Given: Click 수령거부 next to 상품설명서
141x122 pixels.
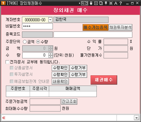Looking at the screenshot, I should pos(78,68).
